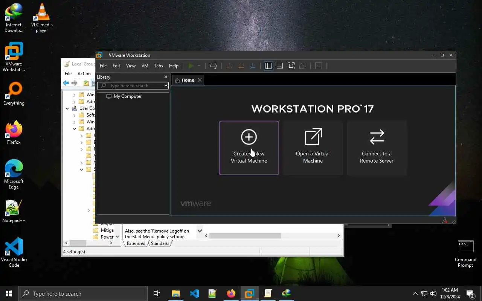The image size is (482, 301).
Task: Click VMware Workstation taskbar icon
Action: coord(249,293)
